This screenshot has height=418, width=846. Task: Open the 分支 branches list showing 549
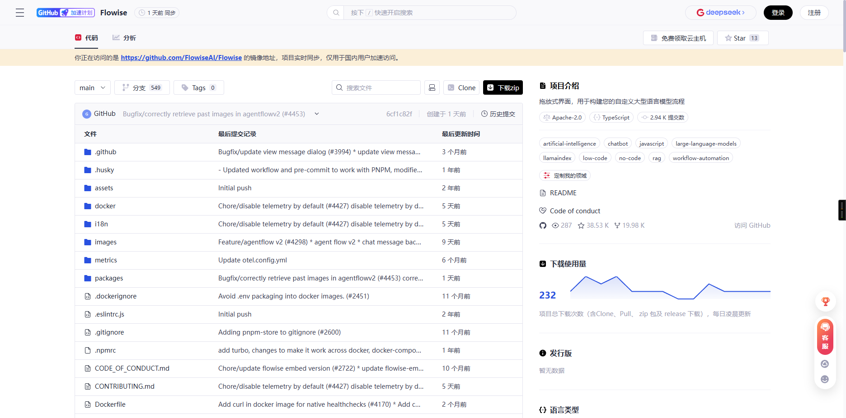point(142,87)
